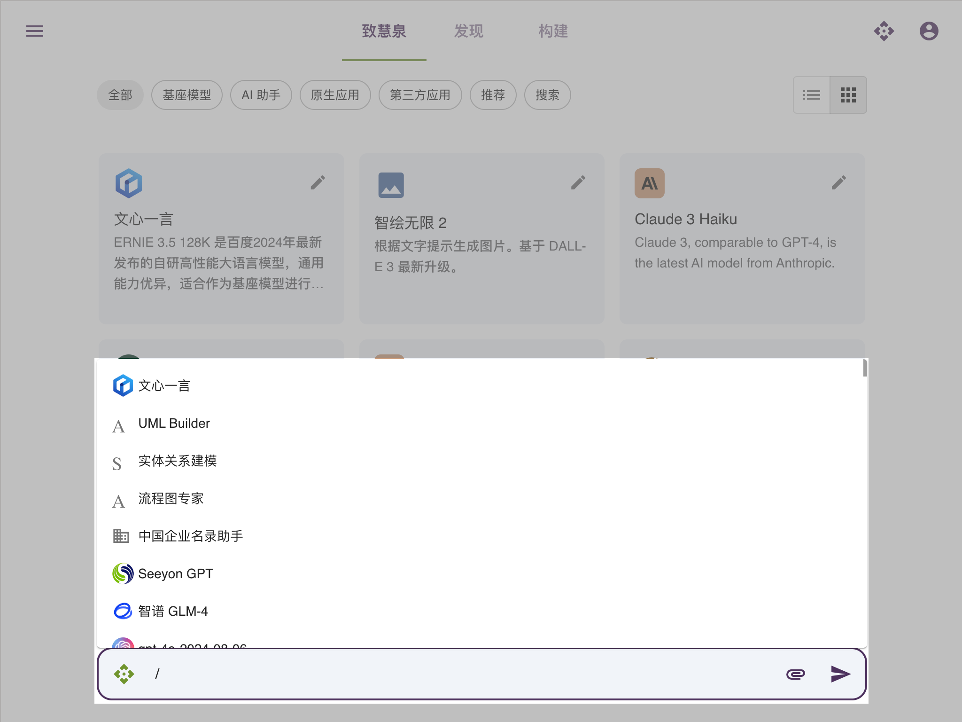This screenshot has width=962, height=722.
Task: Filter by 原生应用
Action: point(335,95)
